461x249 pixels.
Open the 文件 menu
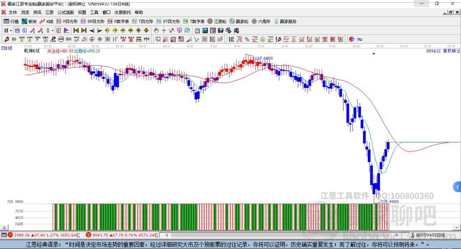13,12
